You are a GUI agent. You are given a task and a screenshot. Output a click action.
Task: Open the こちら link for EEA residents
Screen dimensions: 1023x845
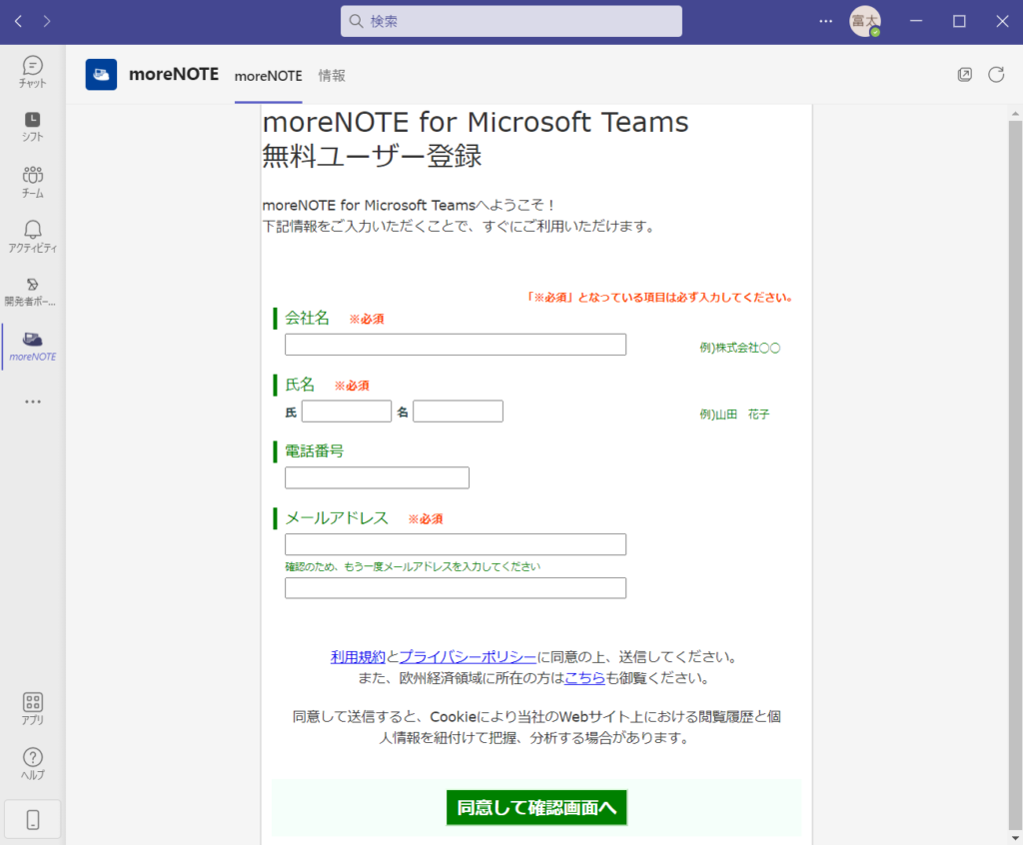tap(584, 678)
